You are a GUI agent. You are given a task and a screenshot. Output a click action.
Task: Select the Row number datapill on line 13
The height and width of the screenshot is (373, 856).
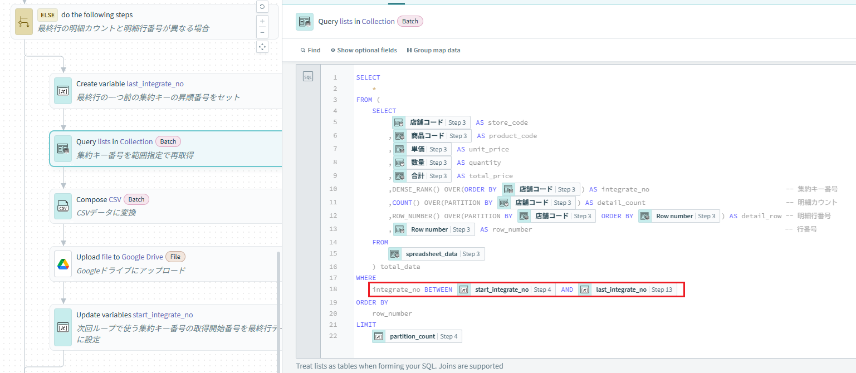(434, 229)
